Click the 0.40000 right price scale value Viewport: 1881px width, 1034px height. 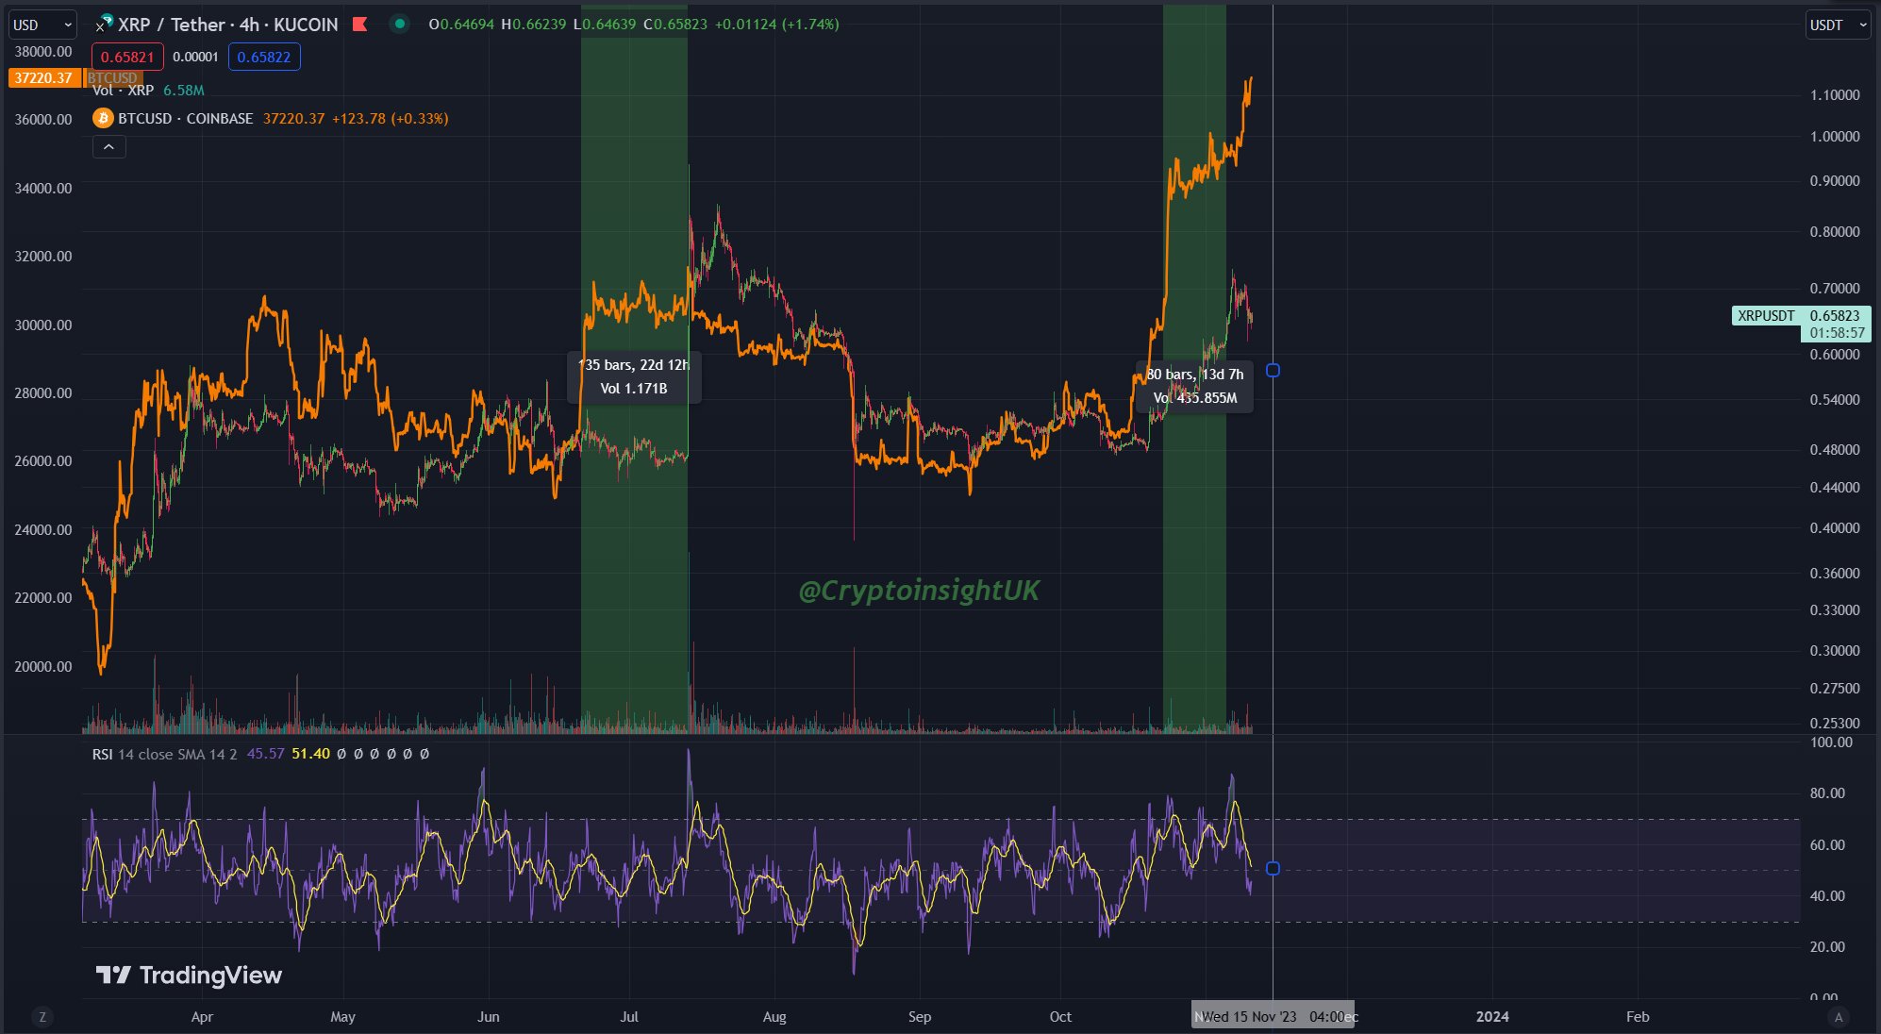1835,528
